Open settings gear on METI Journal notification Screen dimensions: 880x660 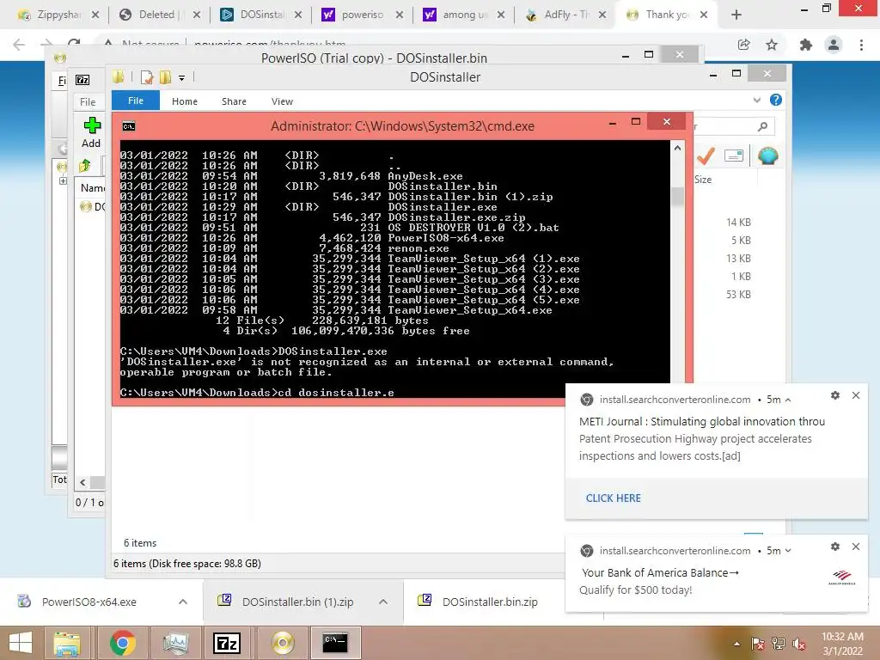[x=835, y=395]
